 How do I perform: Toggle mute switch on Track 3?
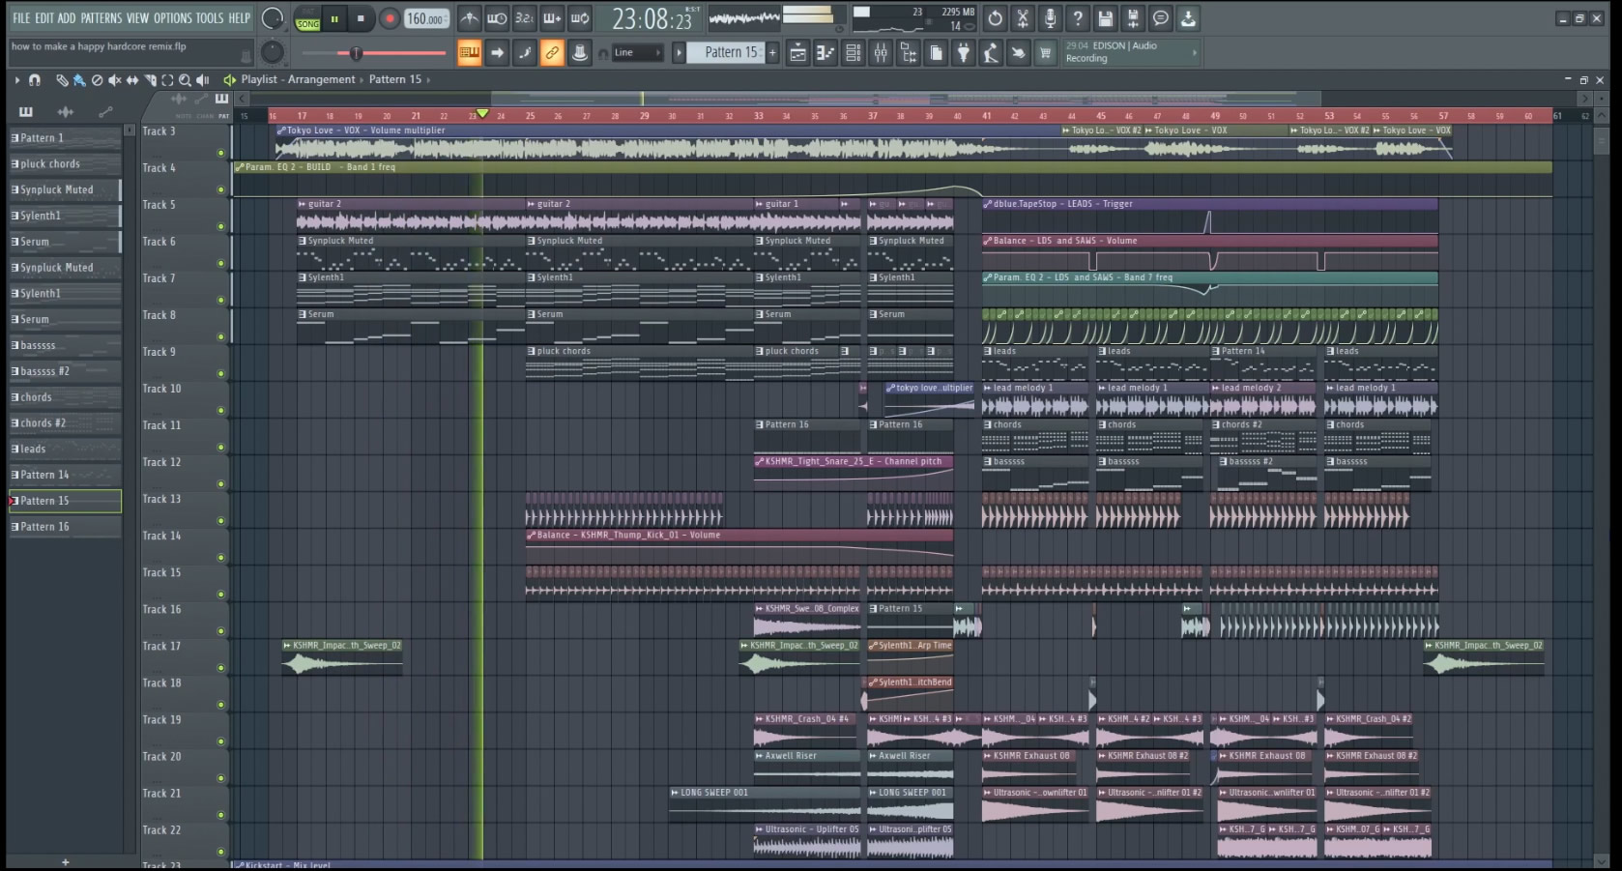220,153
